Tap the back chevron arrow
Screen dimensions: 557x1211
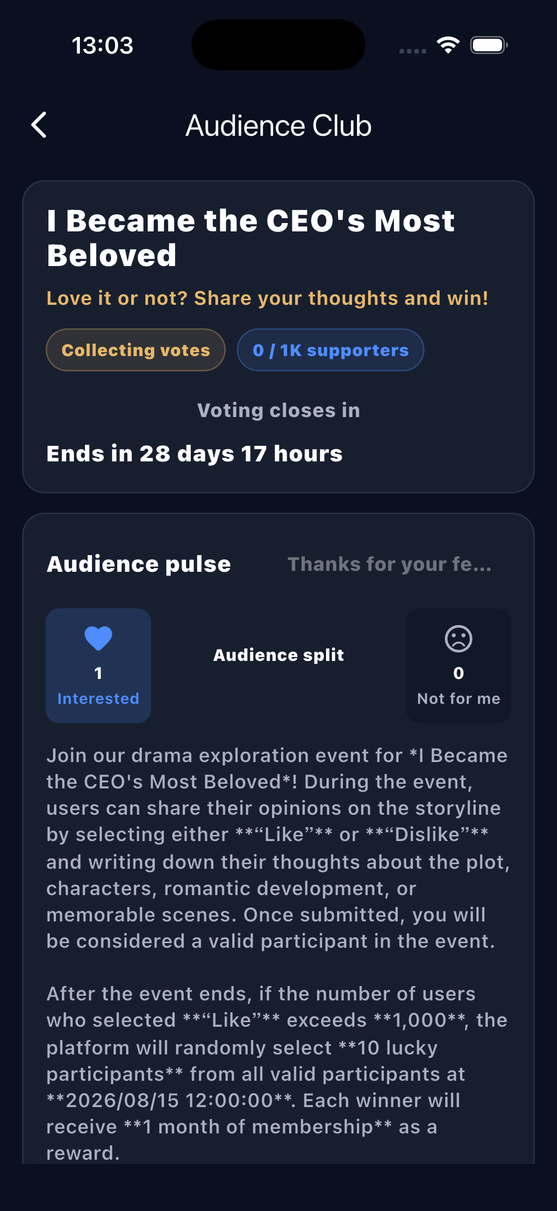pyautogui.click(x=39, y=125)
